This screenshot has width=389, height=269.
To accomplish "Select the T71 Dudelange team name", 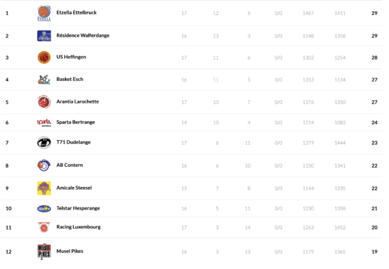I will tap(73, 143).
